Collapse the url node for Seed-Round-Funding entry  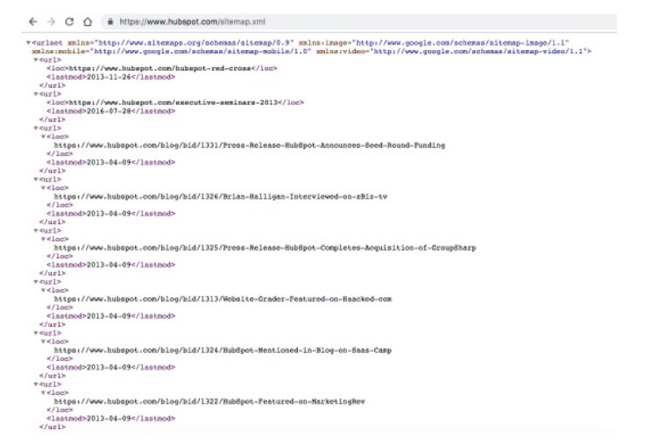tap(36, 128)
